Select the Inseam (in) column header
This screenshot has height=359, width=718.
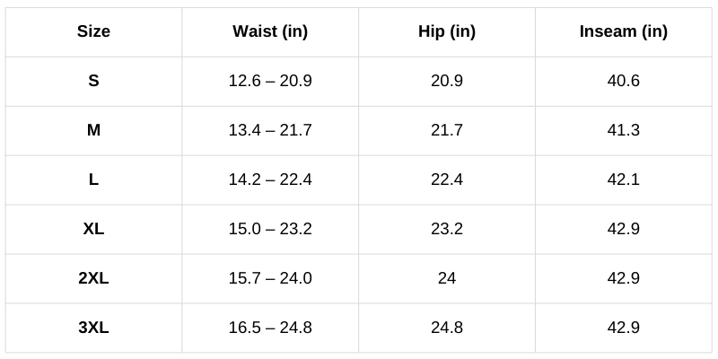[x=624, y=31]
